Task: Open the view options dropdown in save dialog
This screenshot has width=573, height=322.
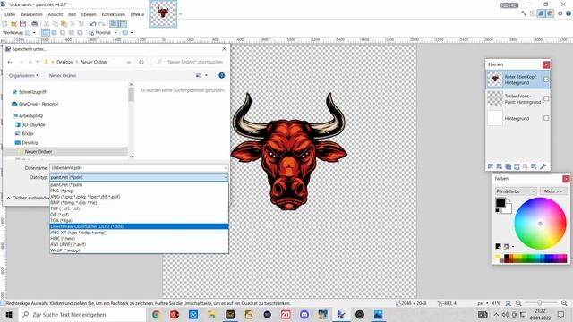Action: [x=207, y=75]
